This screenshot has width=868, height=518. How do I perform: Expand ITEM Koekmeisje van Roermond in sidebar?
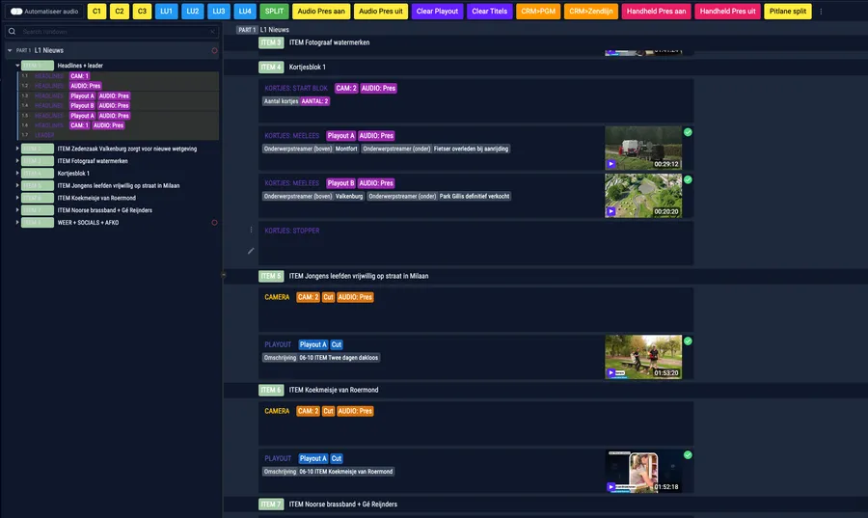tap(17, 198)
